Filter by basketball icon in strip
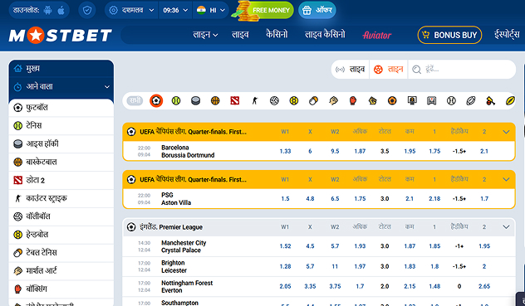 tap(215, 100)
